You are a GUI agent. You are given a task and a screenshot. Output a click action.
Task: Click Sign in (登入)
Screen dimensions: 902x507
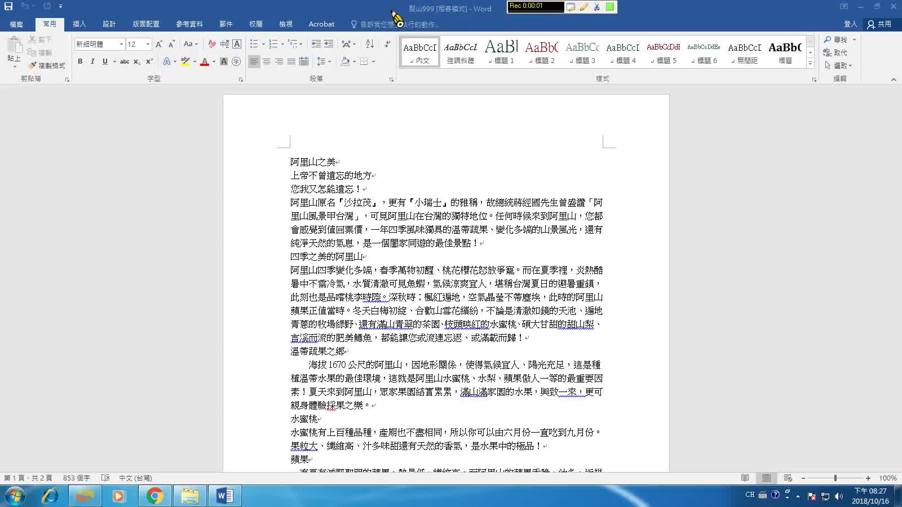pos(851,24)
